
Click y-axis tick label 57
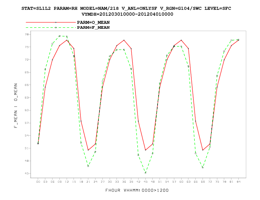[27, 123]
